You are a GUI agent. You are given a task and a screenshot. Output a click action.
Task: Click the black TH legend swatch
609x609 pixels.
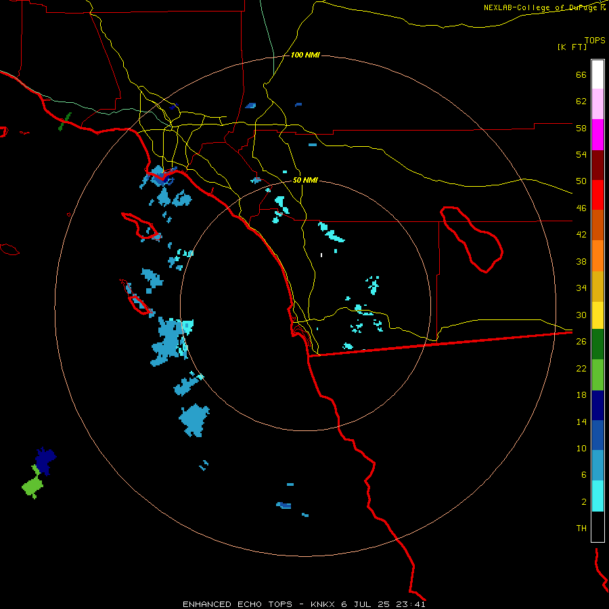pos(597,526)
